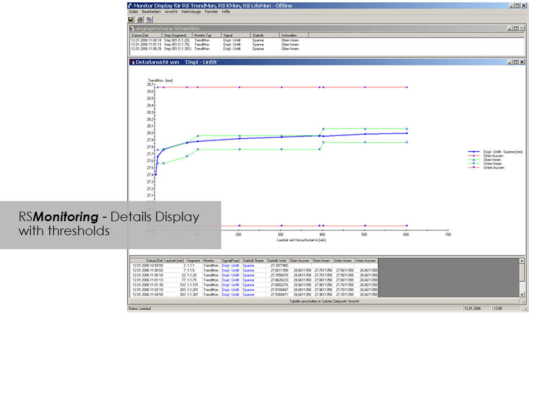The width and height of the screenshot is (560, 397).
Task: Click the Copy toolbar icon
Action: tap(149, 19)
